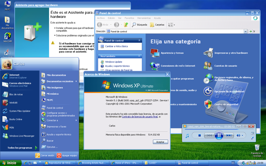
Task: Click the Ir go arrow button
Action: click(x=250, y=32)
